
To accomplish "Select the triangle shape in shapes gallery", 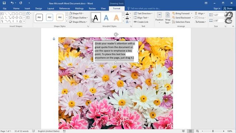I will [2, 18].
